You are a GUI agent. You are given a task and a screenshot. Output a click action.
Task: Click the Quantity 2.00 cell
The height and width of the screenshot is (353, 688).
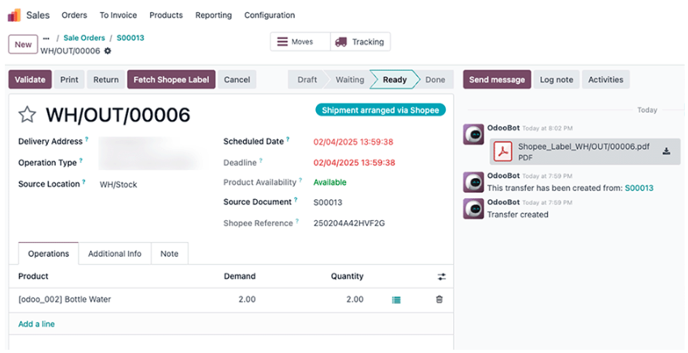[x=354, y=300]
